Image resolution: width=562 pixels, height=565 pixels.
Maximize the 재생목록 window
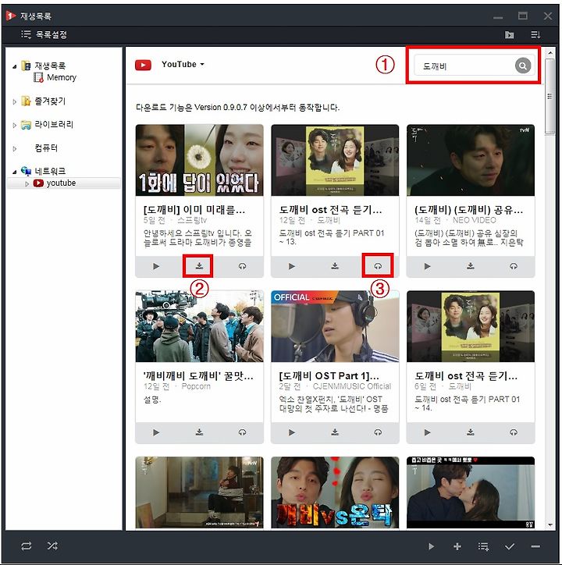[x=523, y=16]
